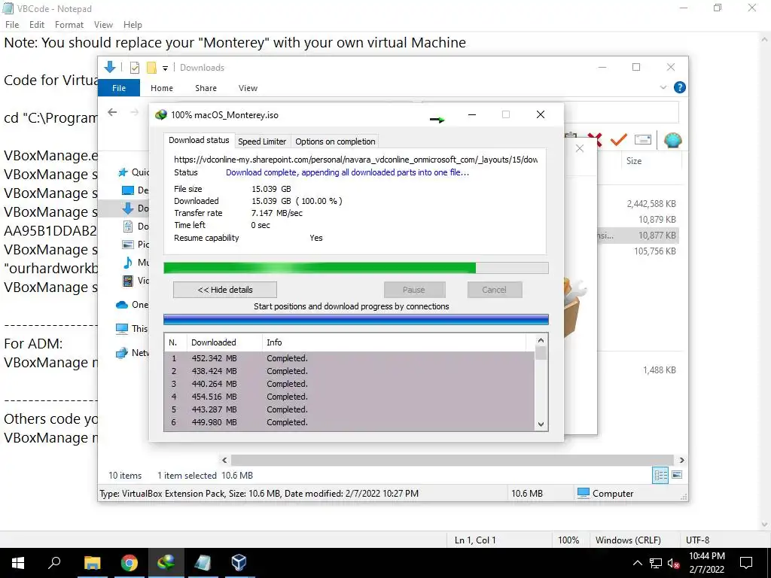Click the sharepoint download URL text
Screen dimensions: 771x578
[x=355, y=160]
